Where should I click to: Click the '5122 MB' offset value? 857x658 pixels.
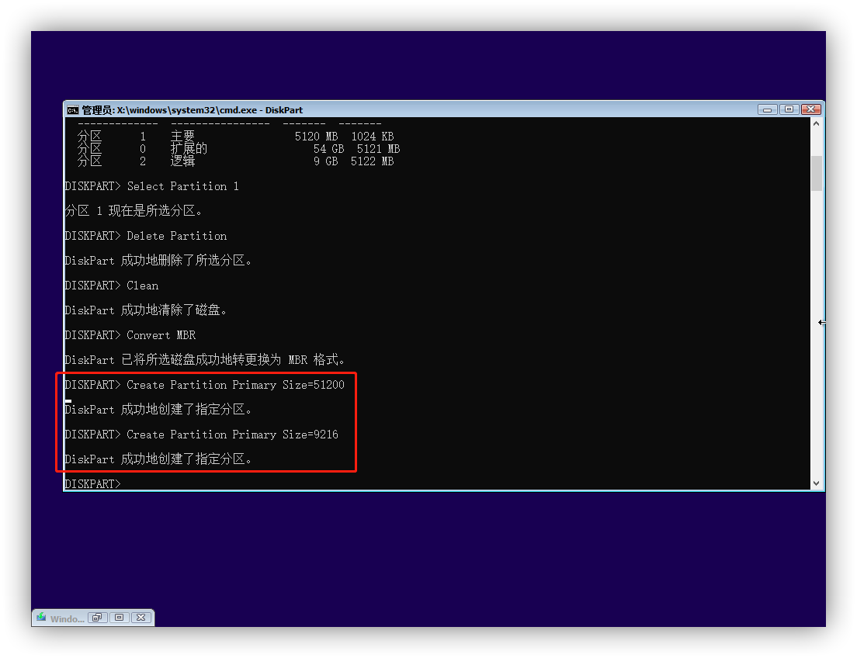(x=372, y=161)
